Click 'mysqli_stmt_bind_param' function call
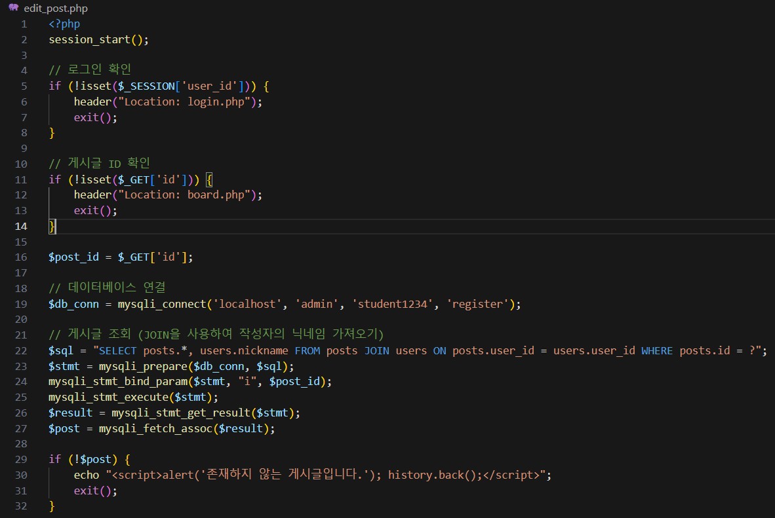Viewport: 775px width, 518px height. click(117, 382)
